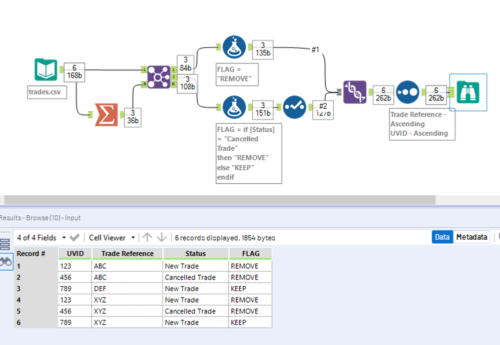
Task: Click the R input anchor of Join tool
Action: pyautogui.click(x=144, y=84)
